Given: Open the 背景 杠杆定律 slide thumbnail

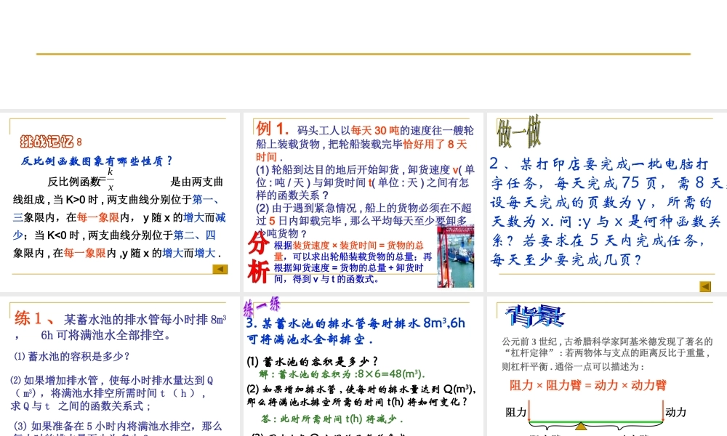Looking at the screenshot, I should pyautogui.click(x=607, y=366).
